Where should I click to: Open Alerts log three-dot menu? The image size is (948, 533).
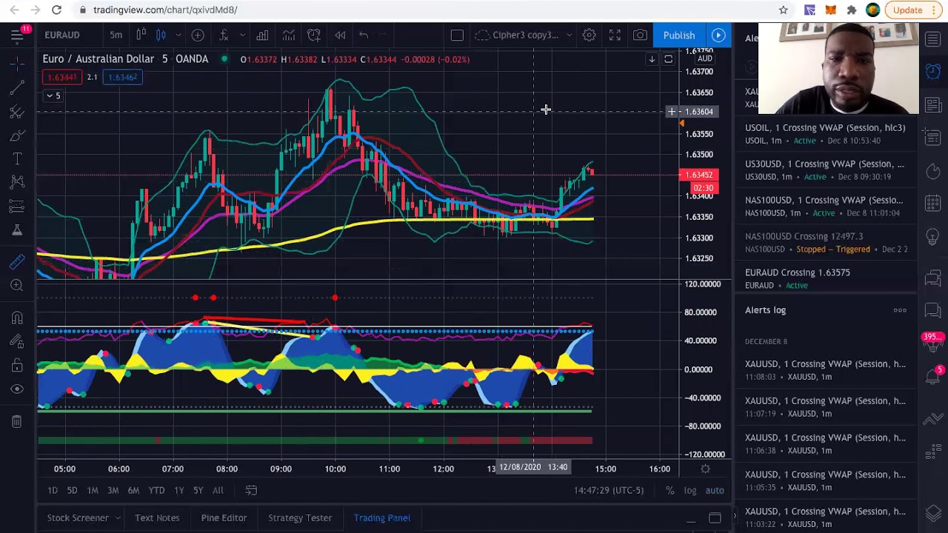coord(900,310)
